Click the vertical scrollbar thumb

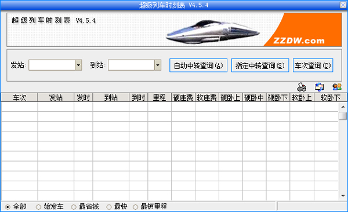pyautogui.click(x=343, y=116)
